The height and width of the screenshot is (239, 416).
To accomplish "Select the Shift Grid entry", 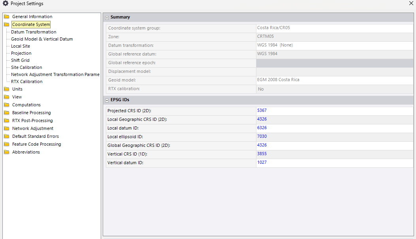I will 20,60.
